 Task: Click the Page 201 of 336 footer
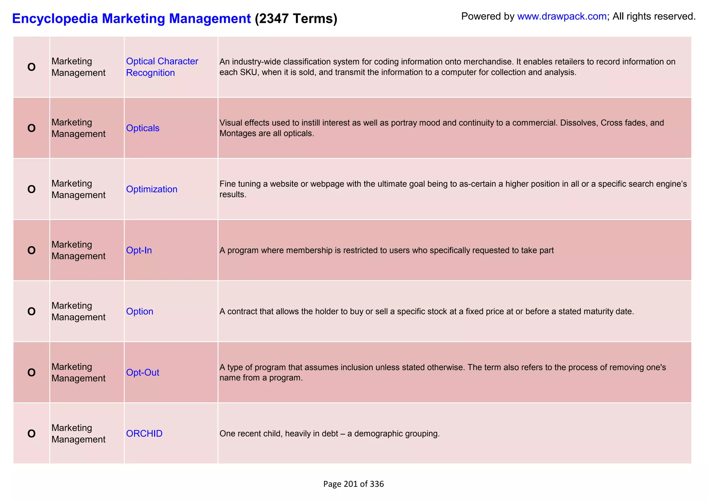pyautogui.click(x=353, y=484)
